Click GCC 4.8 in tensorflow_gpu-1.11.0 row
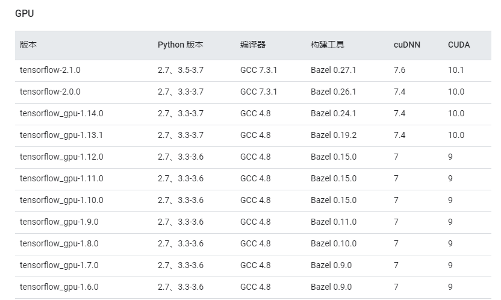 [x=255, y=178]
